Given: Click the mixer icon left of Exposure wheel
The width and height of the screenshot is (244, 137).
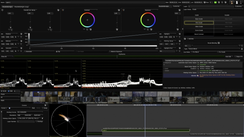Looking at the screenshot, I should (x=124, y=10).
